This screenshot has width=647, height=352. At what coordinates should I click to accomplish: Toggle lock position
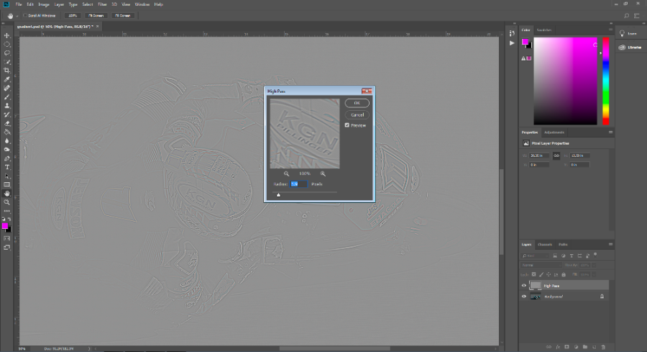(x=549, y=274)
